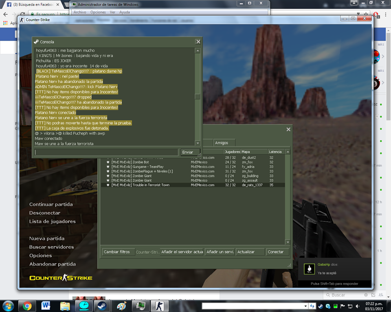Click server list scrollbar up arrow

point(288,152)
